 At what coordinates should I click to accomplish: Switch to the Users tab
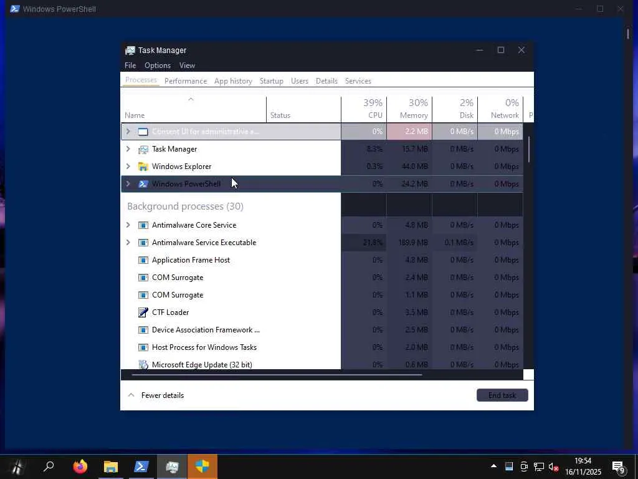pos(300,81)
